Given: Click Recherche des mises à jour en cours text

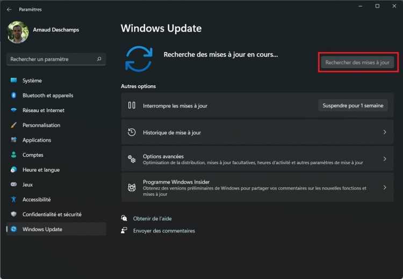Looking at the screenshot, I should 221,55.
